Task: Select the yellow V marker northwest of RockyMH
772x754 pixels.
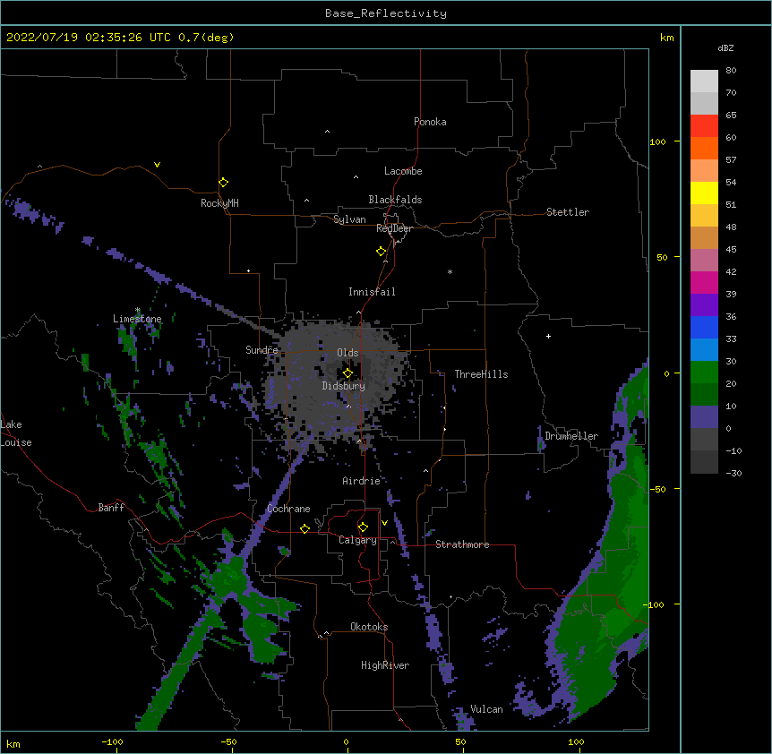Action: pyautogui.click(x=157, y=165)
